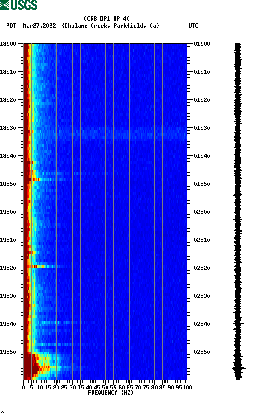Click the 'FREQUENCY (HZ)' axis label
This screenshot has width=258, height=417.
click(x=110, y=393)
